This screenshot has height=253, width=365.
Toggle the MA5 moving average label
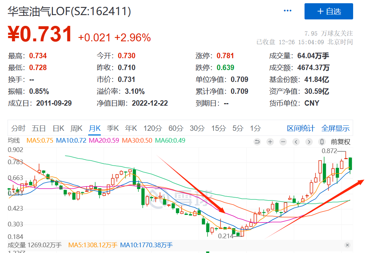(40, 141)
